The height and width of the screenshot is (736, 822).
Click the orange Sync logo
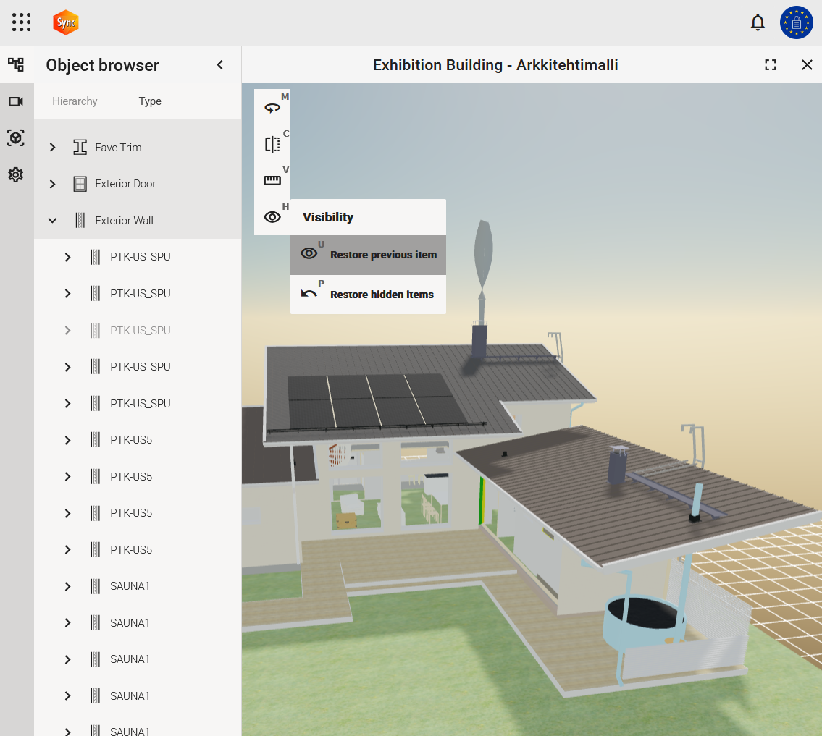coord(66,22)
